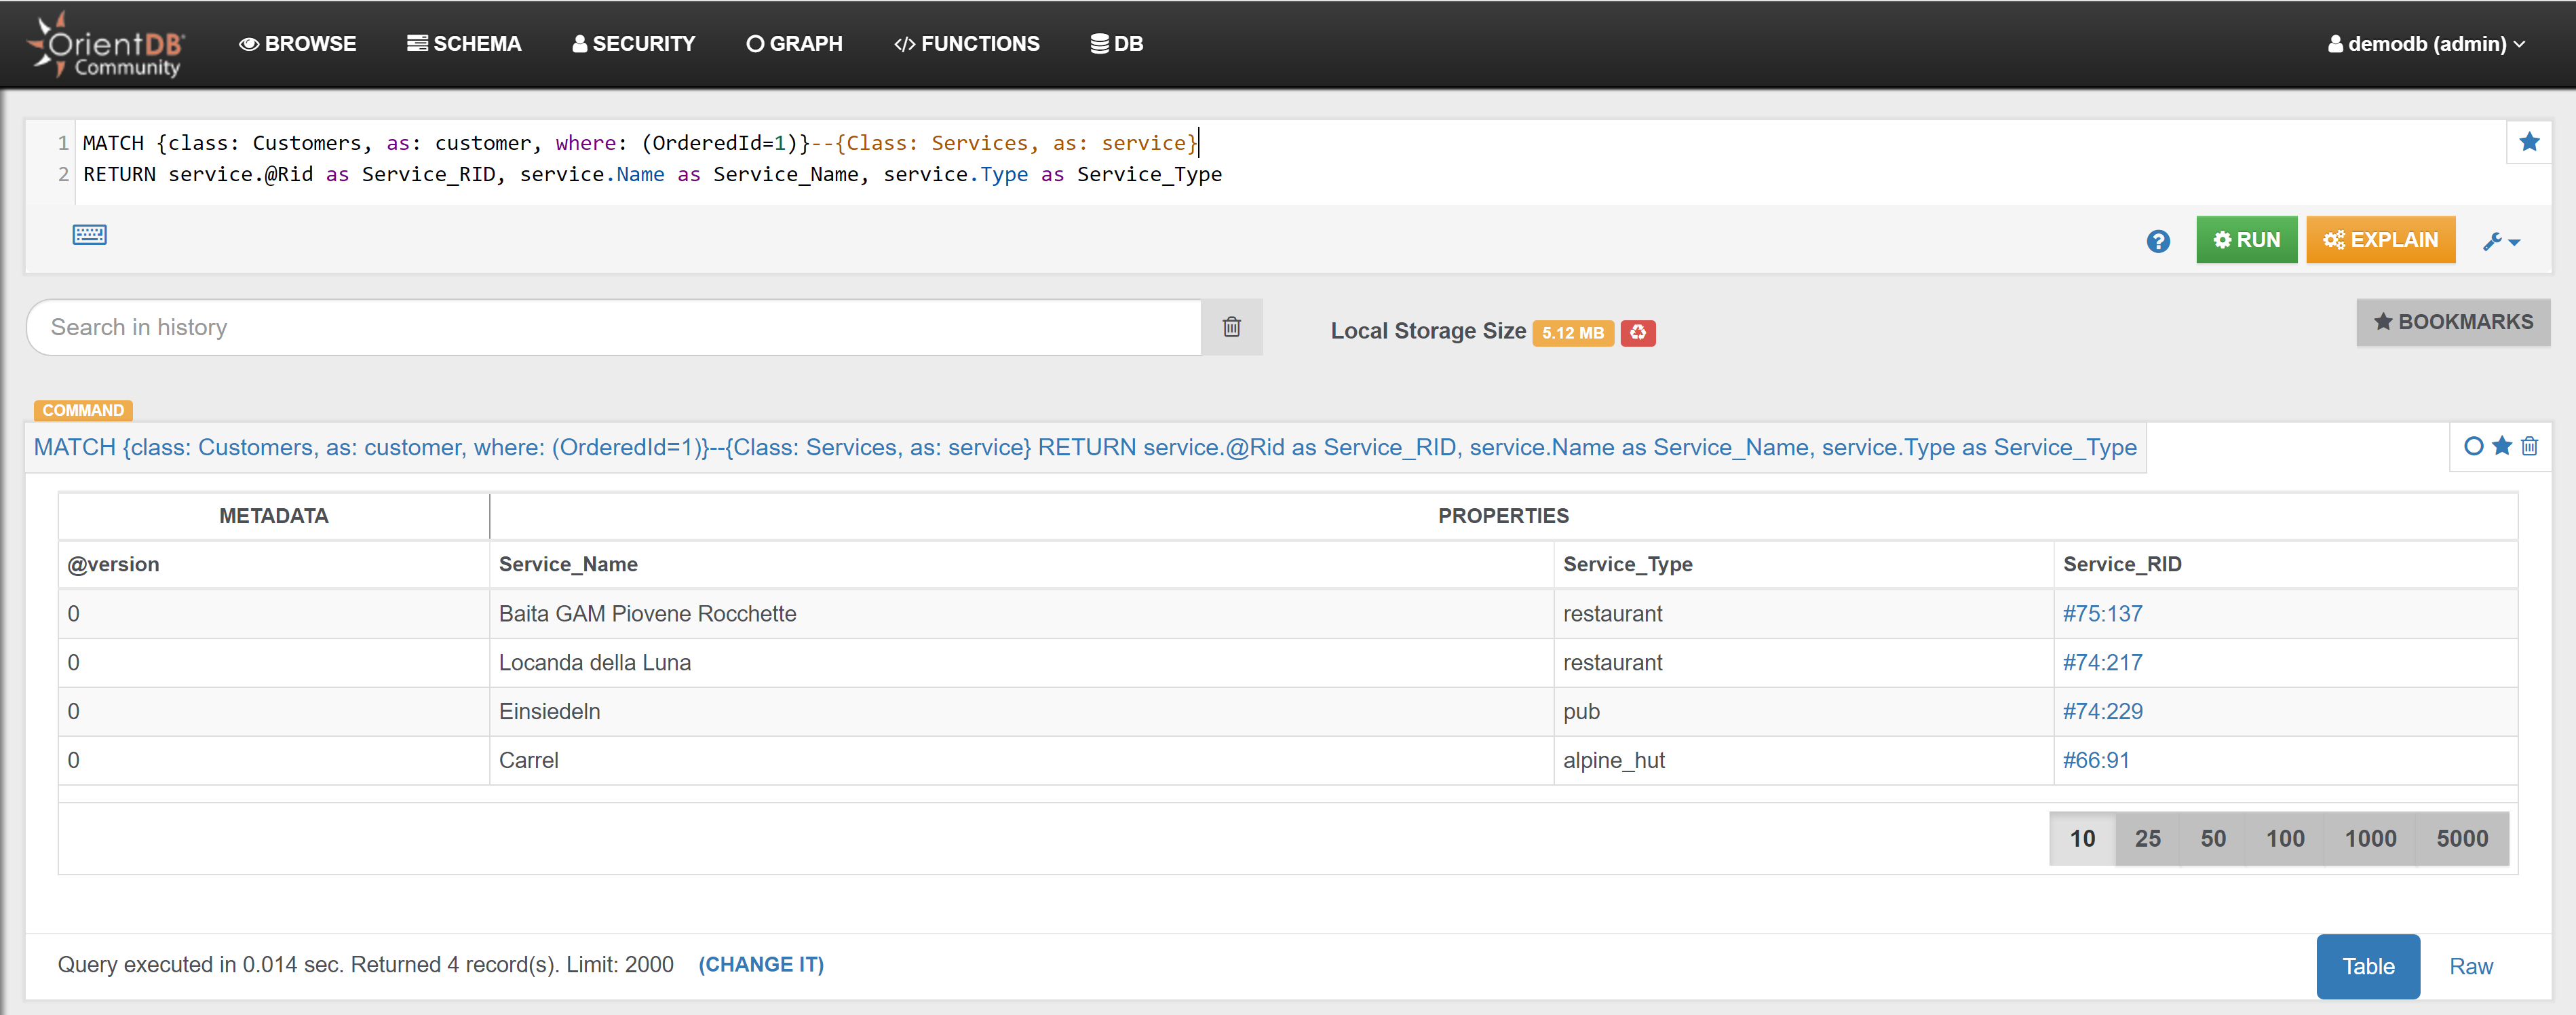This screenshot has width=2576, height=1015.
Task: Open the demodb (admin) user dropdown
Action: point(2426,44)
